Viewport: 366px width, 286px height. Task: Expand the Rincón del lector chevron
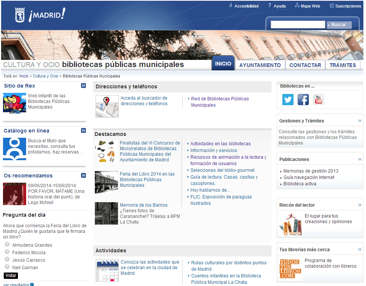pos(360,205)
